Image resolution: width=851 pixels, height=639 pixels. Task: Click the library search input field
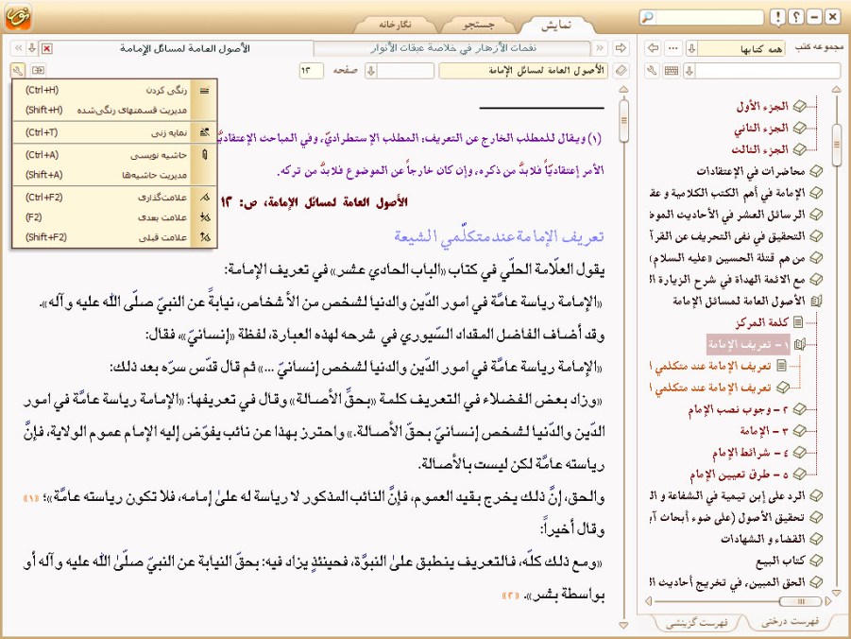click(768, 71)
